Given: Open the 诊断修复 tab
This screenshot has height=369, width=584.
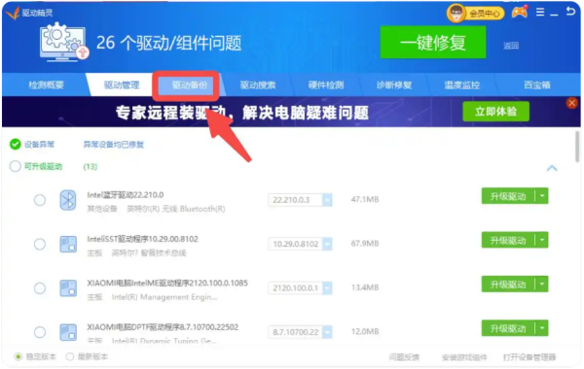Looking at the screenshot, I should [394, 85].
